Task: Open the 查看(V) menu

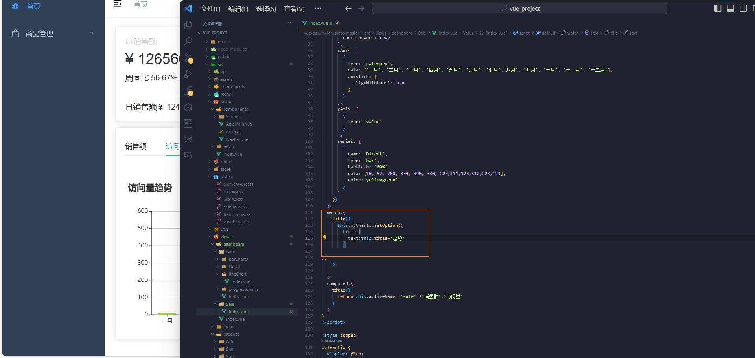Action: click(x=294, y=9)
